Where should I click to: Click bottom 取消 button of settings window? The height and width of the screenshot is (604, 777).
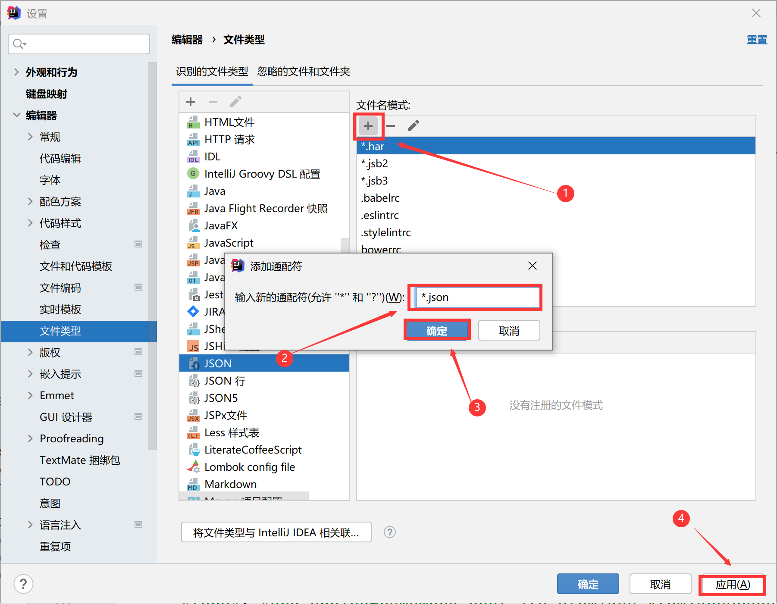[x=660, y=584]
